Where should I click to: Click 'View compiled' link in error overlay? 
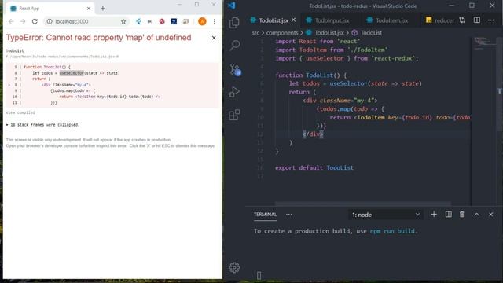tap(20, 112)
